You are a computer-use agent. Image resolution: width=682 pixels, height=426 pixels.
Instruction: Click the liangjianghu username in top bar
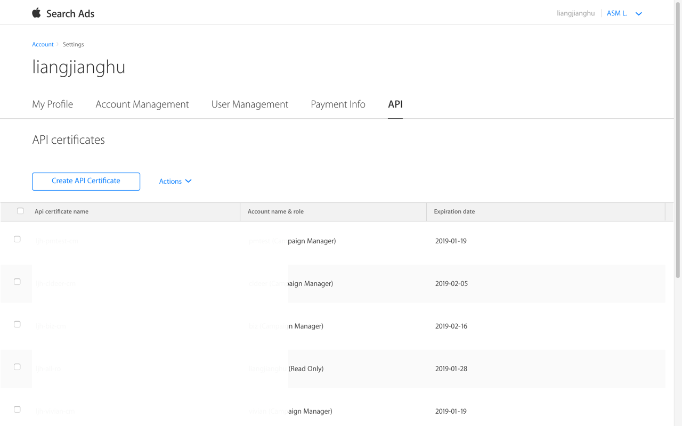click(575, 13)
